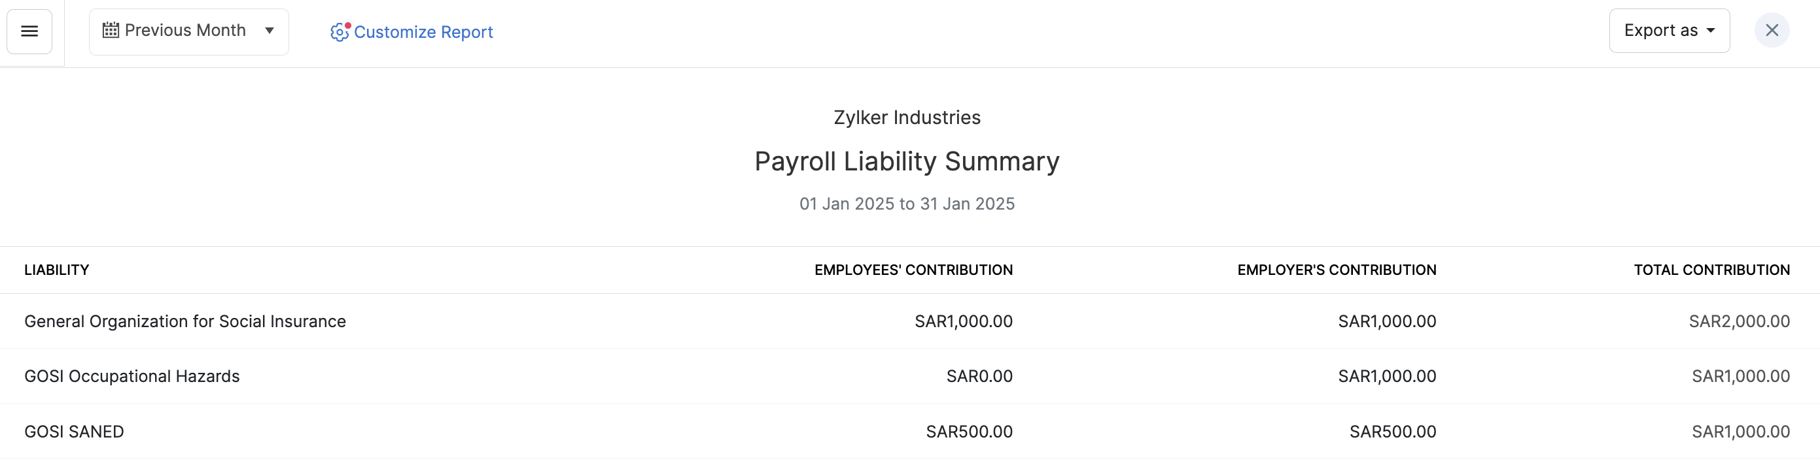This screenshot has width=1820, height=461.
Task: Click the calendar icon beside Previous Month
Action: pos(110,30)
